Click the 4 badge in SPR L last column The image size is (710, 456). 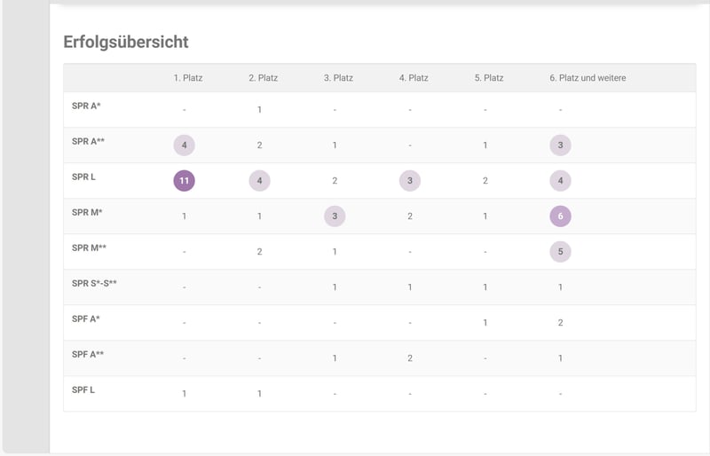(x=560, y=181)
